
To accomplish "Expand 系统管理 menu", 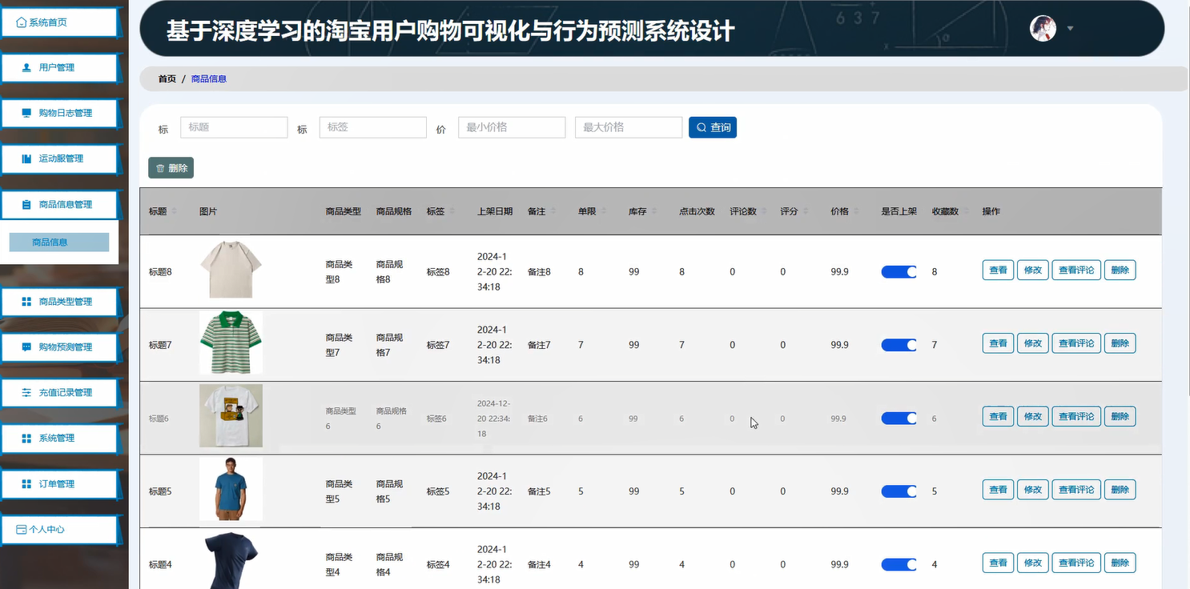I will (59, 439).
